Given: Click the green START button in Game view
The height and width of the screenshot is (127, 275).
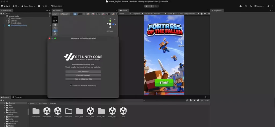Looking at the screenshot, I should coord(164,83).
